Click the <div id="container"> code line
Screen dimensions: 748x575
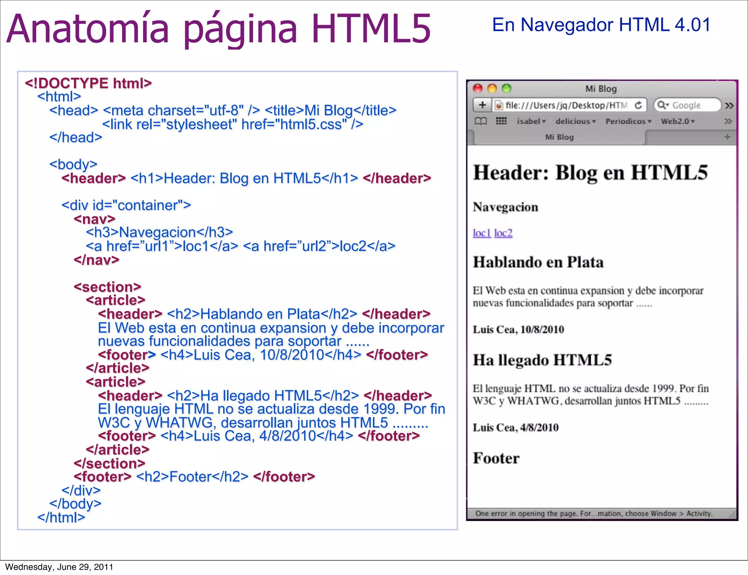[x=126, y=205]
